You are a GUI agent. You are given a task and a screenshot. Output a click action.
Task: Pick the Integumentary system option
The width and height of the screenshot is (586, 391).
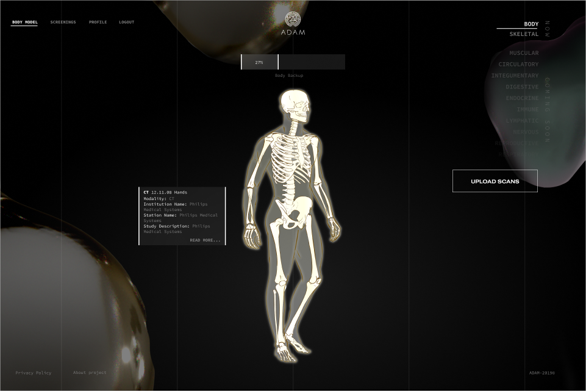tap(515, 76)
